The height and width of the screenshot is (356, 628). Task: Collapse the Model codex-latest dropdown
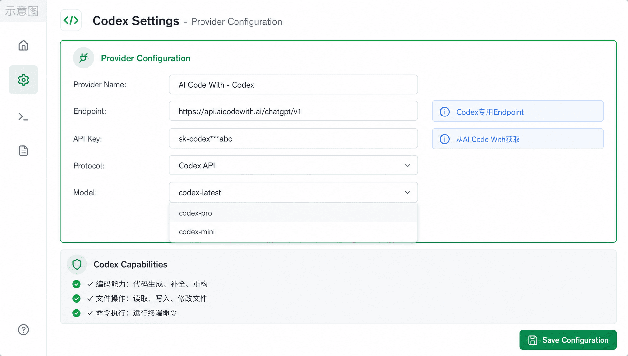(x=293, y=192)
